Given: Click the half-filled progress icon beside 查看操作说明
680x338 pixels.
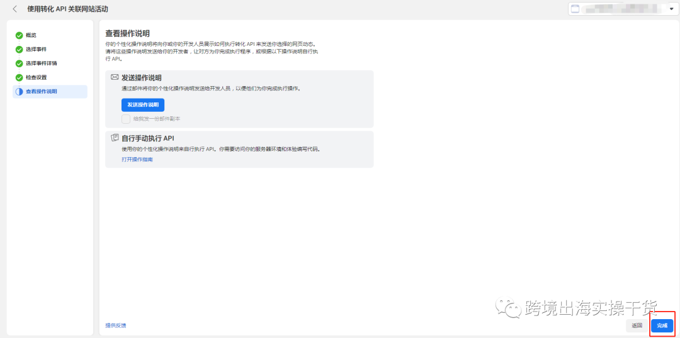Looking at the screenshot, I should pos(19,92).
